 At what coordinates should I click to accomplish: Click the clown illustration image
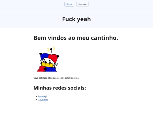(x=48, y=59)
